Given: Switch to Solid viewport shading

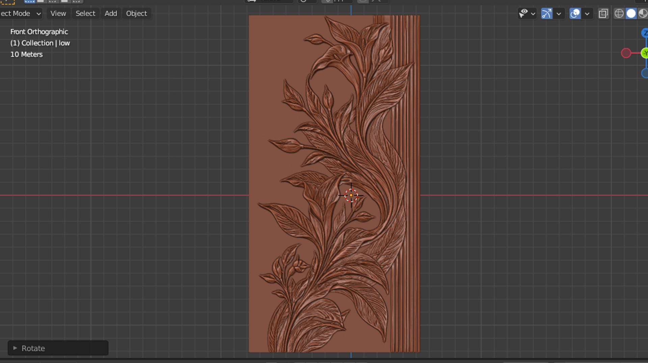Looking at the screenshot, I should pos(631,13).
